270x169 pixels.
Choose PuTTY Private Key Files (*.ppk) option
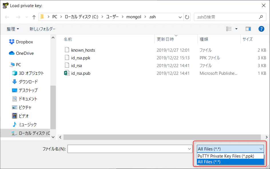[231, 156]
